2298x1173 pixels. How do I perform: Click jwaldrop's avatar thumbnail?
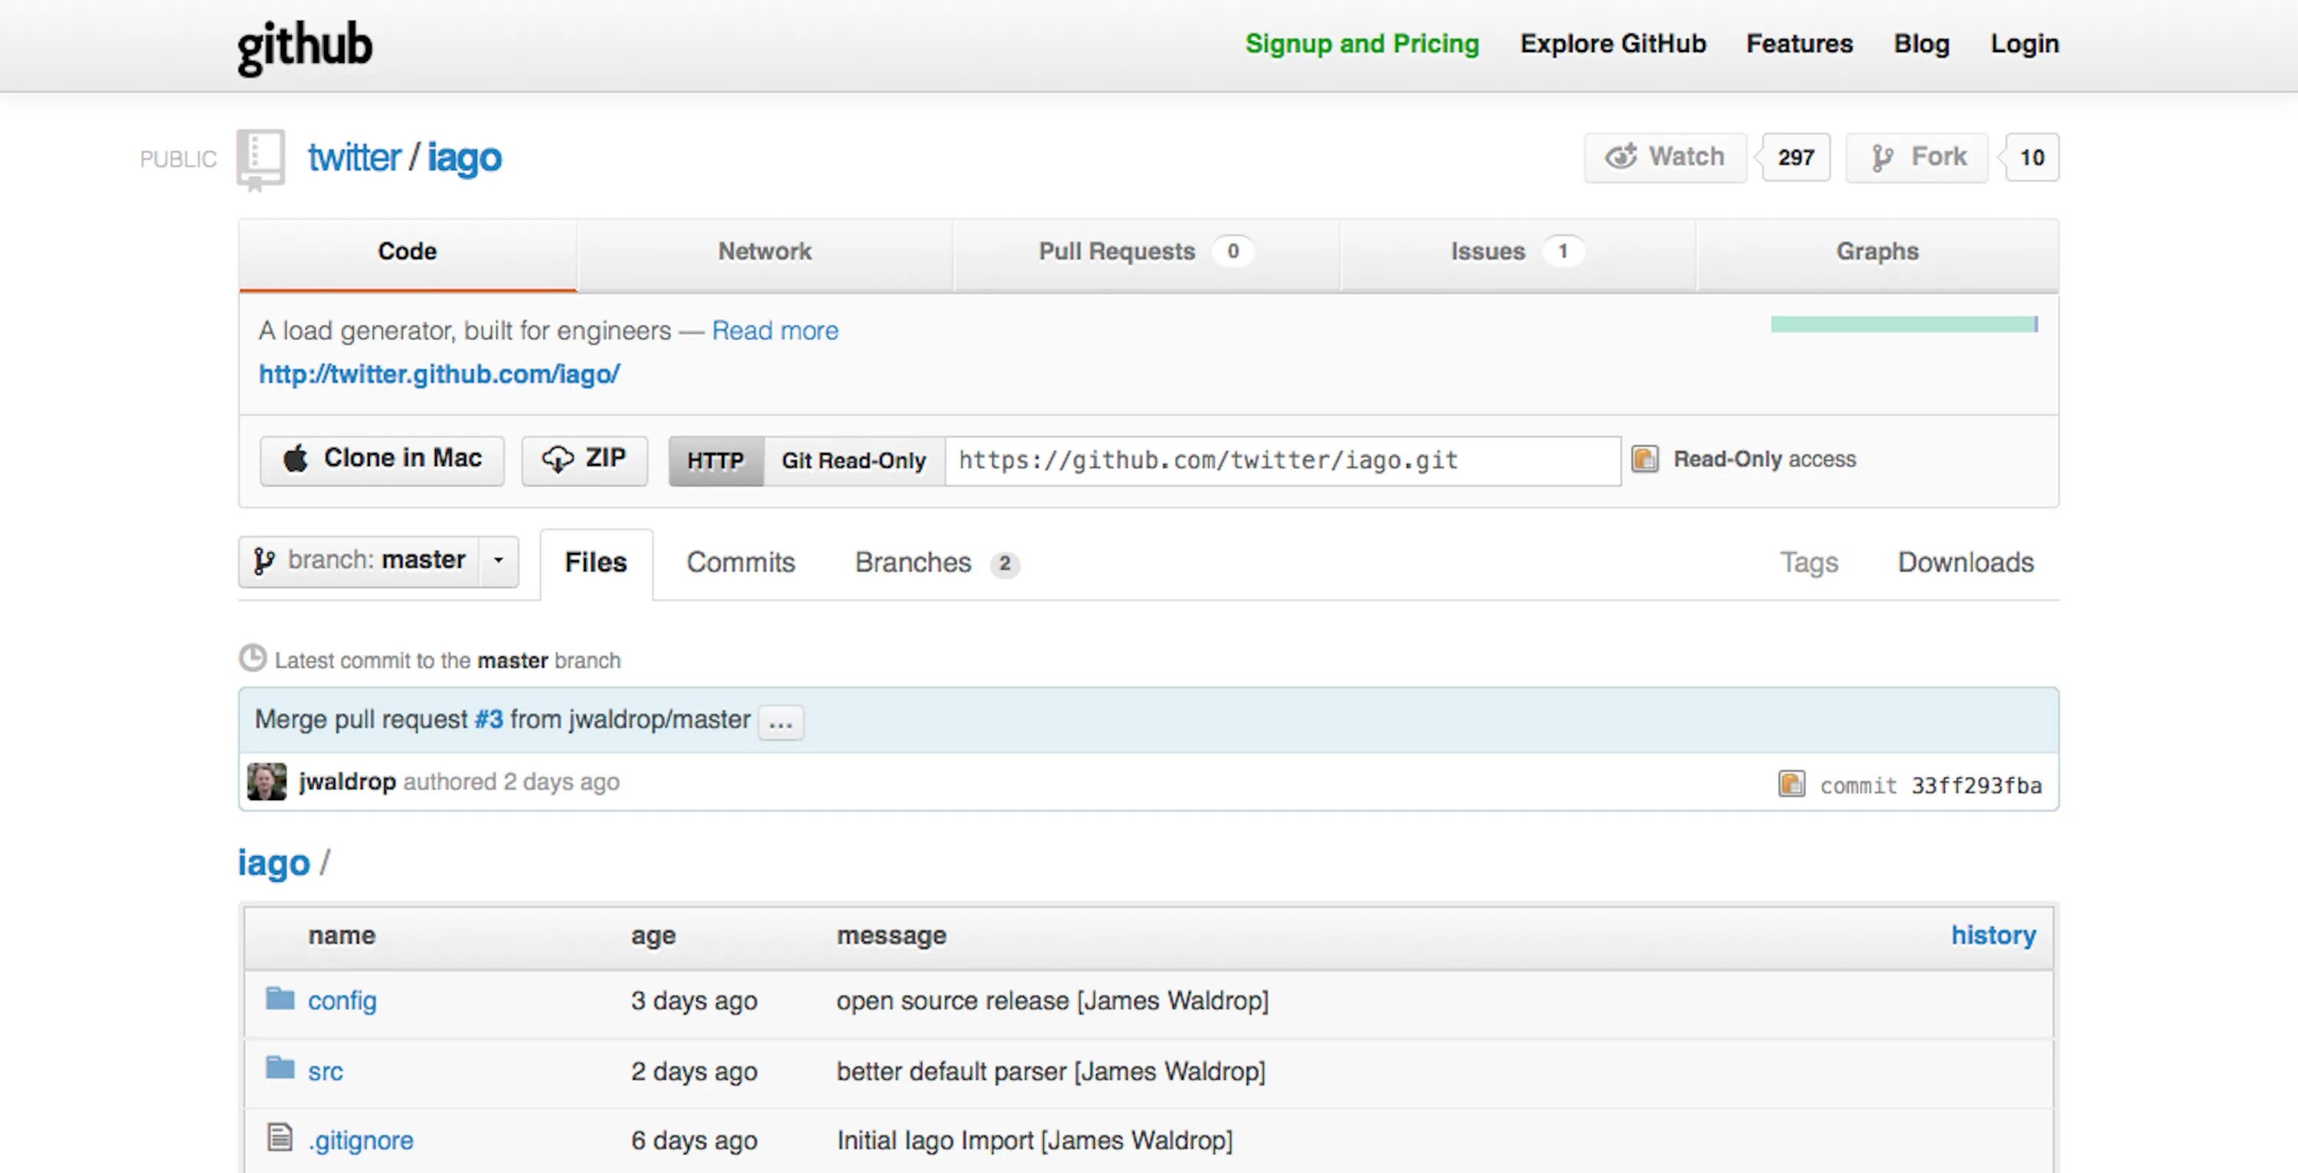tap(267, 782)
